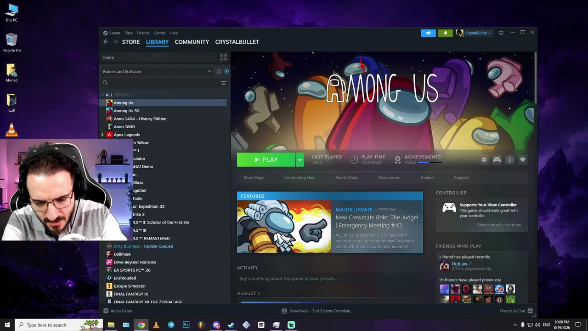Show hidden icons in system tray
The height and width of the screenshot is (331, 588).
coord(515,325)
